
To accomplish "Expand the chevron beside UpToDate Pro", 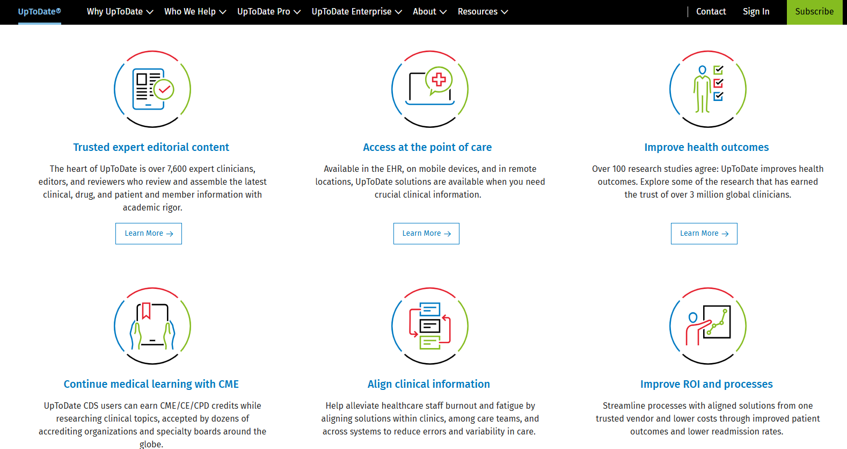I will [x=297, y=12].
